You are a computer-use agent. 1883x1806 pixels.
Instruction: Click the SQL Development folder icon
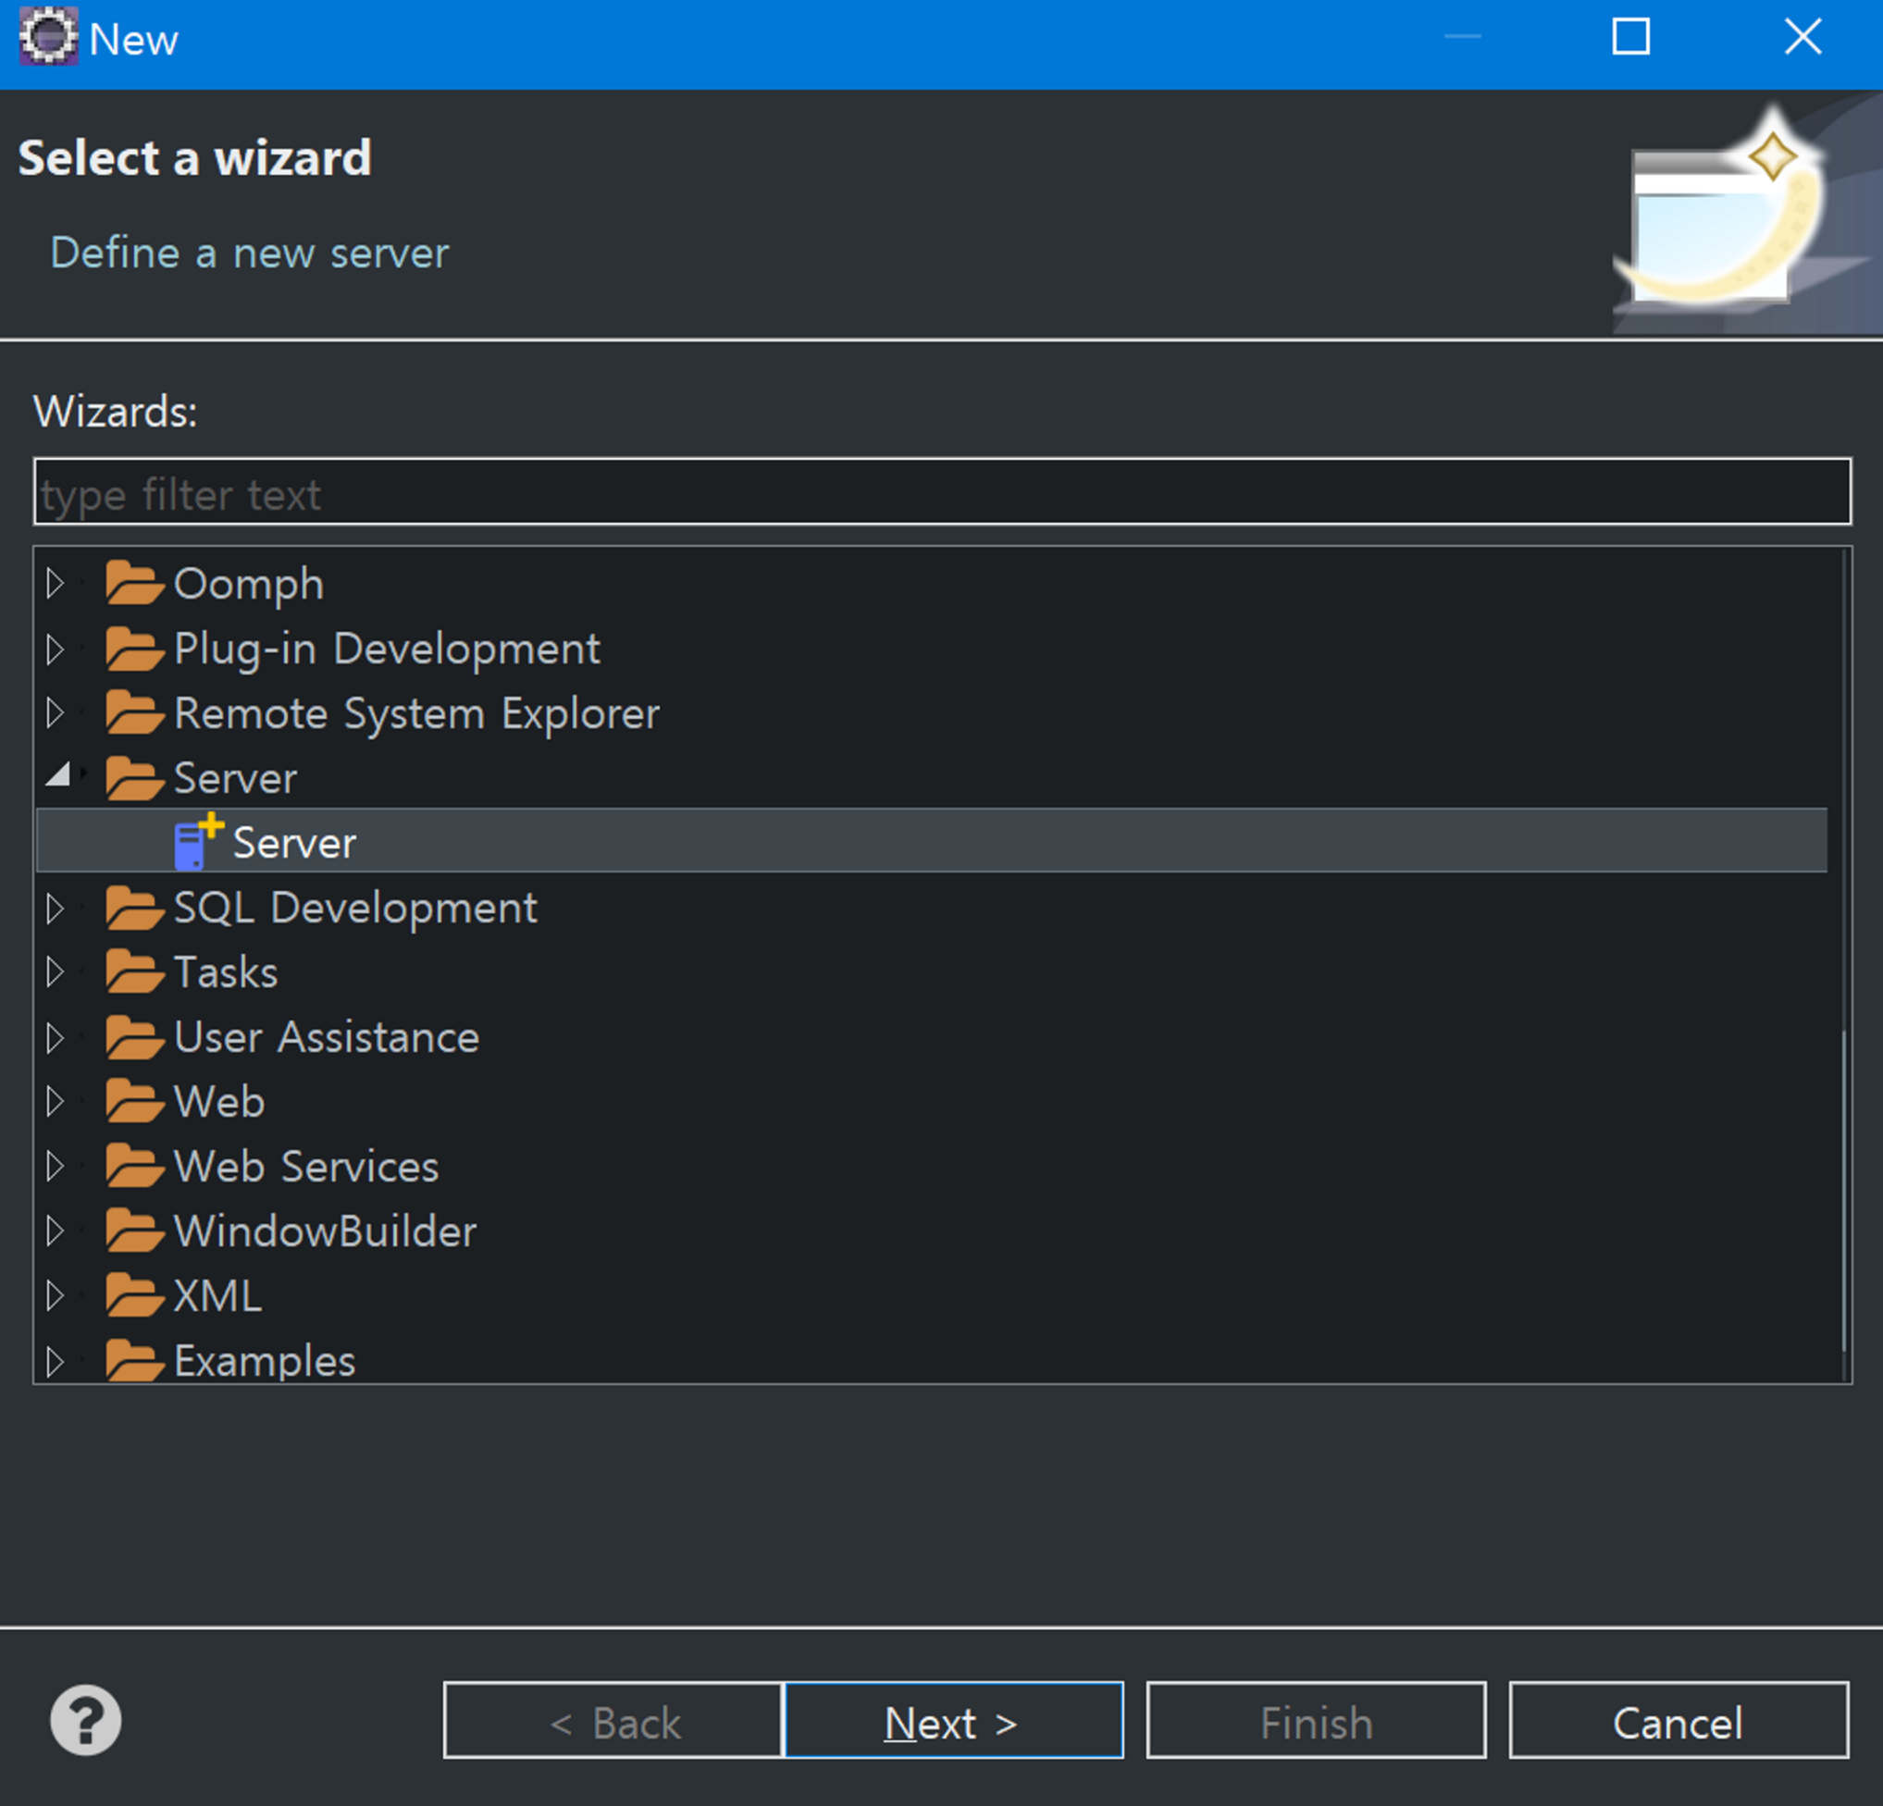tap(133, 907)
